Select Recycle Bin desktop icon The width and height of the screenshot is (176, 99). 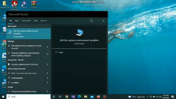pos(4,31)
